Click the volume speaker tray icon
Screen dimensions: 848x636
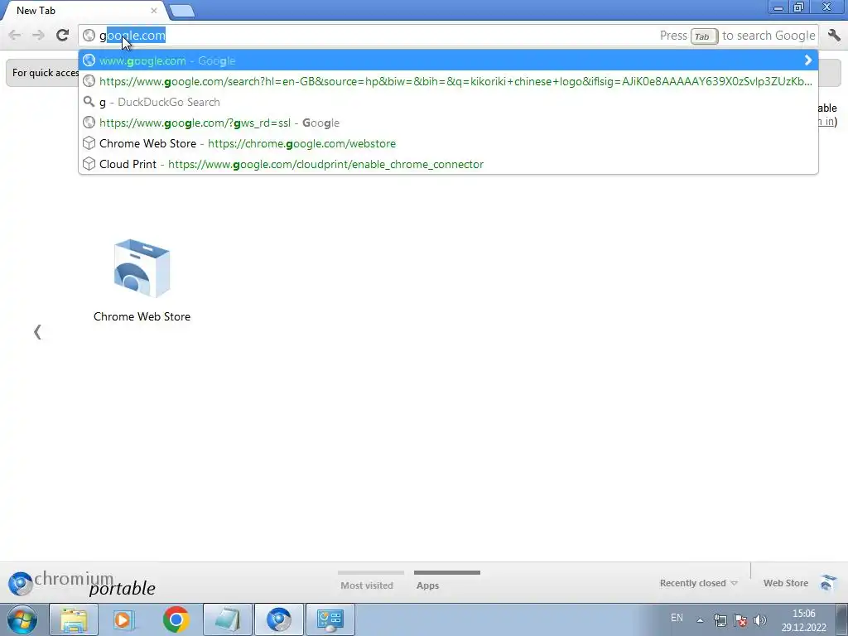pyautogui.click(x=760, y=620)
